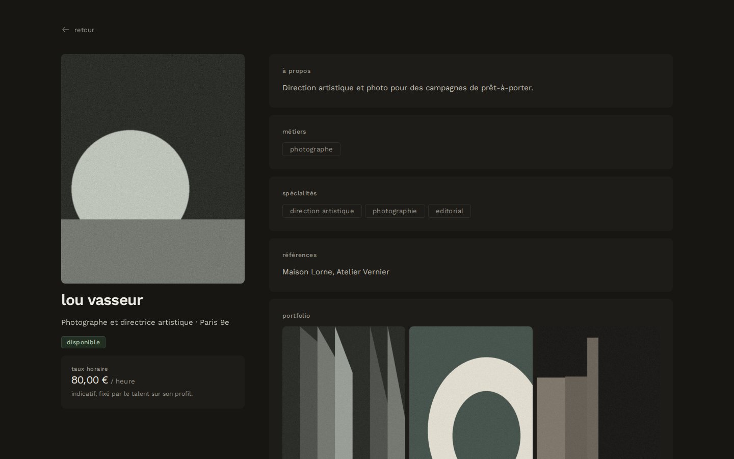Click the "indicatif, fixé par le talent" note
The width and height of the screenshot is (734, 459).
pos(132,394)
